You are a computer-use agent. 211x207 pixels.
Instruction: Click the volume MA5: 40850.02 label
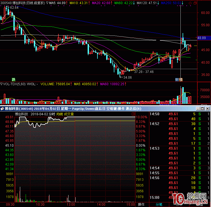point(85,84)
